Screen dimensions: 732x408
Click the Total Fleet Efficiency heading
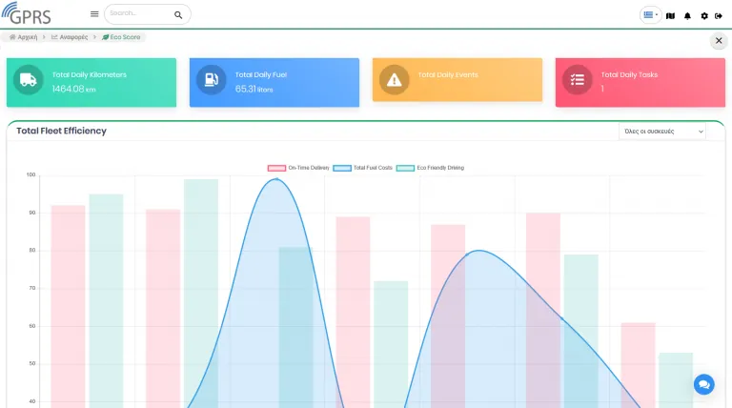coord(62,131)
